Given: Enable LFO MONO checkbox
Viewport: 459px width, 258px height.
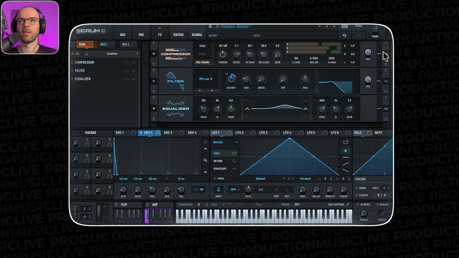Looking at the screenshot, I should coord(215,178).
